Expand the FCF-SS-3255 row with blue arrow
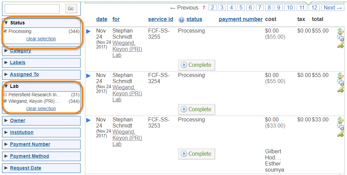347x175 pixels. [x=89, y=31]
